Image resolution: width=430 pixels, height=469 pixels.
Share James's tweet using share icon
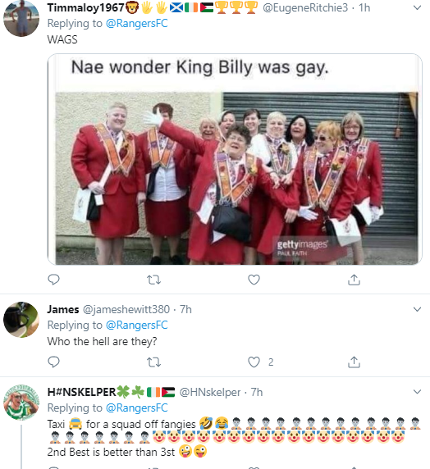click(354, 362)
